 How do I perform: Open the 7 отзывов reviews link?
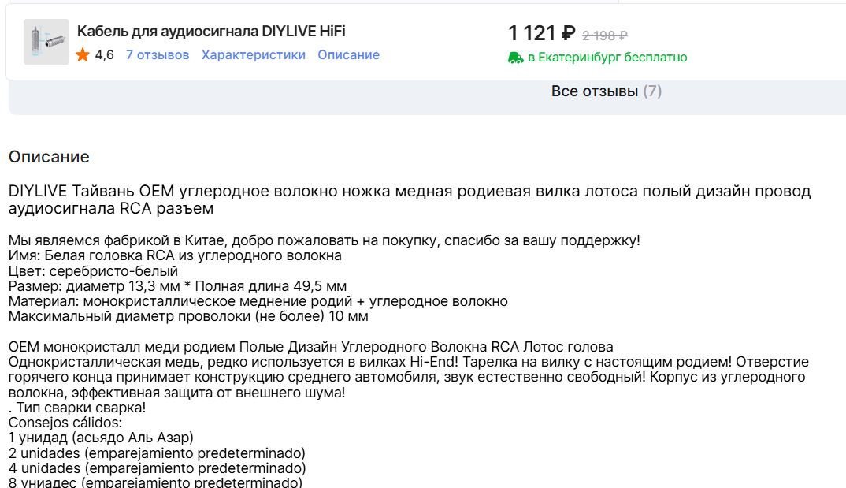click(158, 55)
